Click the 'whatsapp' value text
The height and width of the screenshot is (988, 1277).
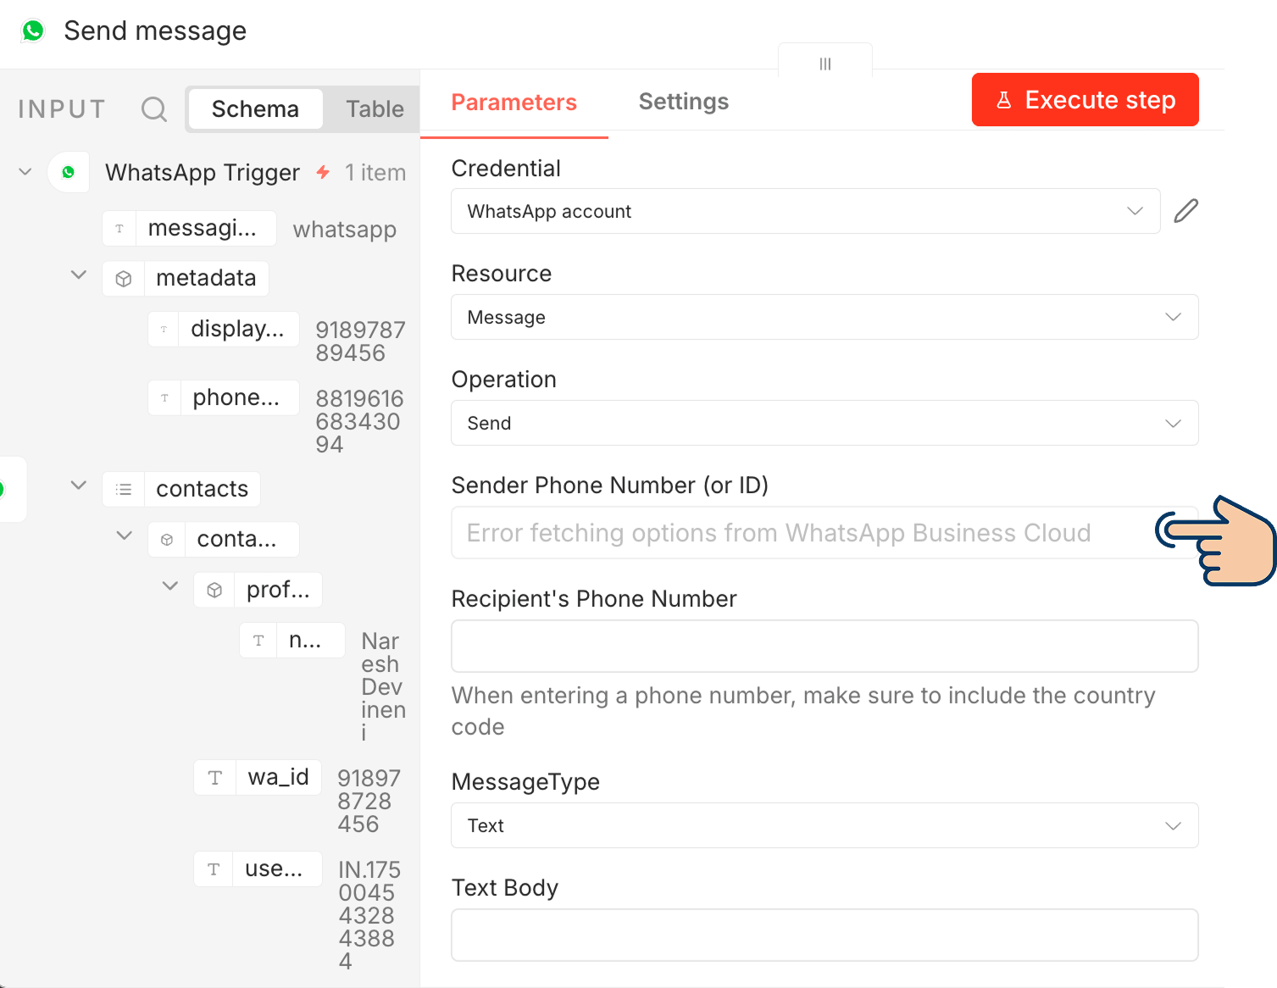[x=345, y=230]
